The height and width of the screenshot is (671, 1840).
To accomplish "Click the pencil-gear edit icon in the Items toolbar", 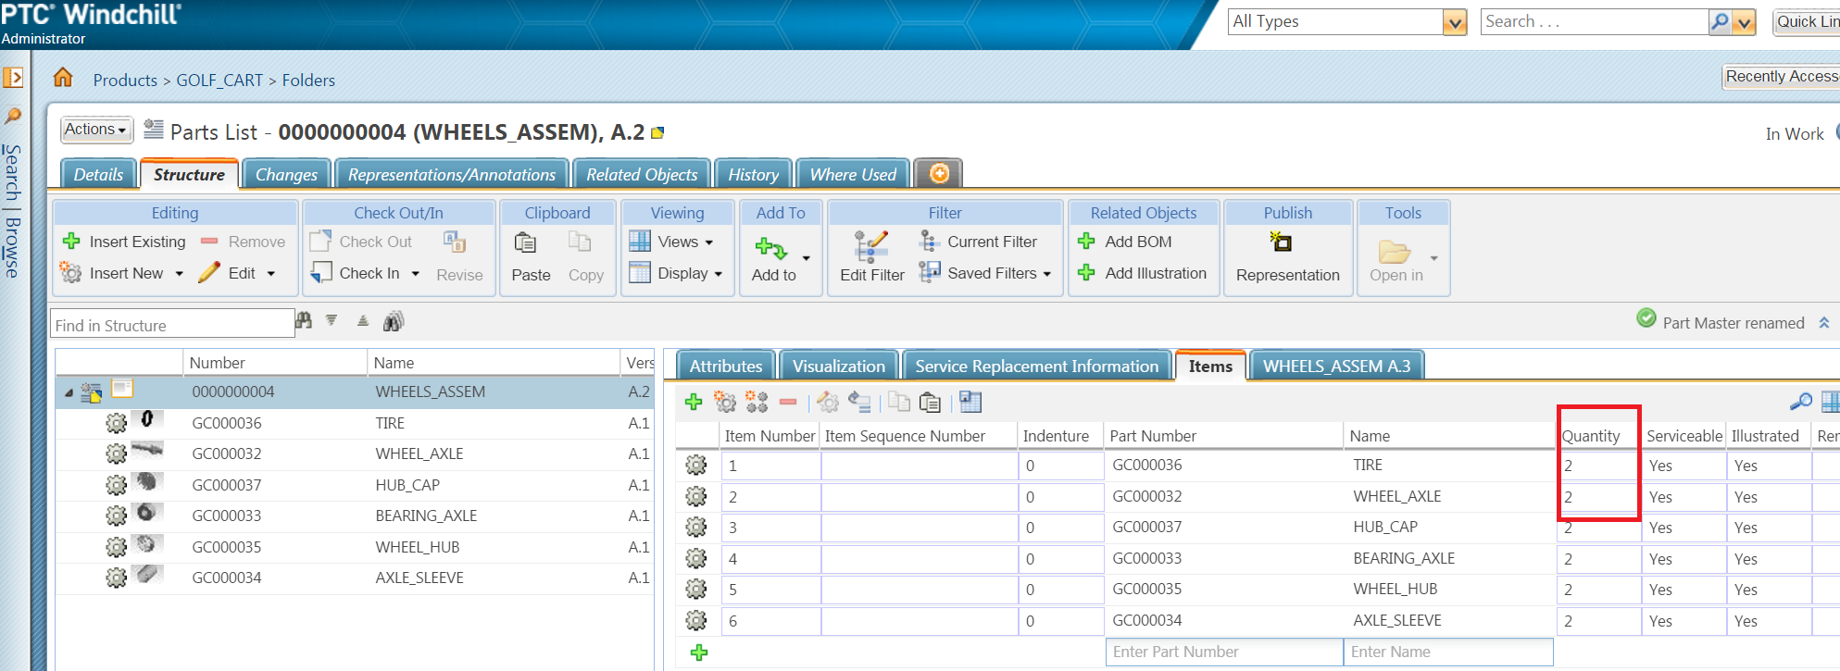I will coord(828,402).
